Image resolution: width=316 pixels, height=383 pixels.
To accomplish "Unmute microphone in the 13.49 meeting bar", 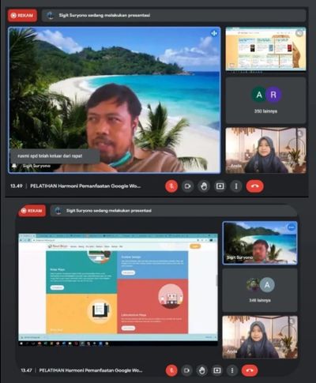I will coord(171,186).
